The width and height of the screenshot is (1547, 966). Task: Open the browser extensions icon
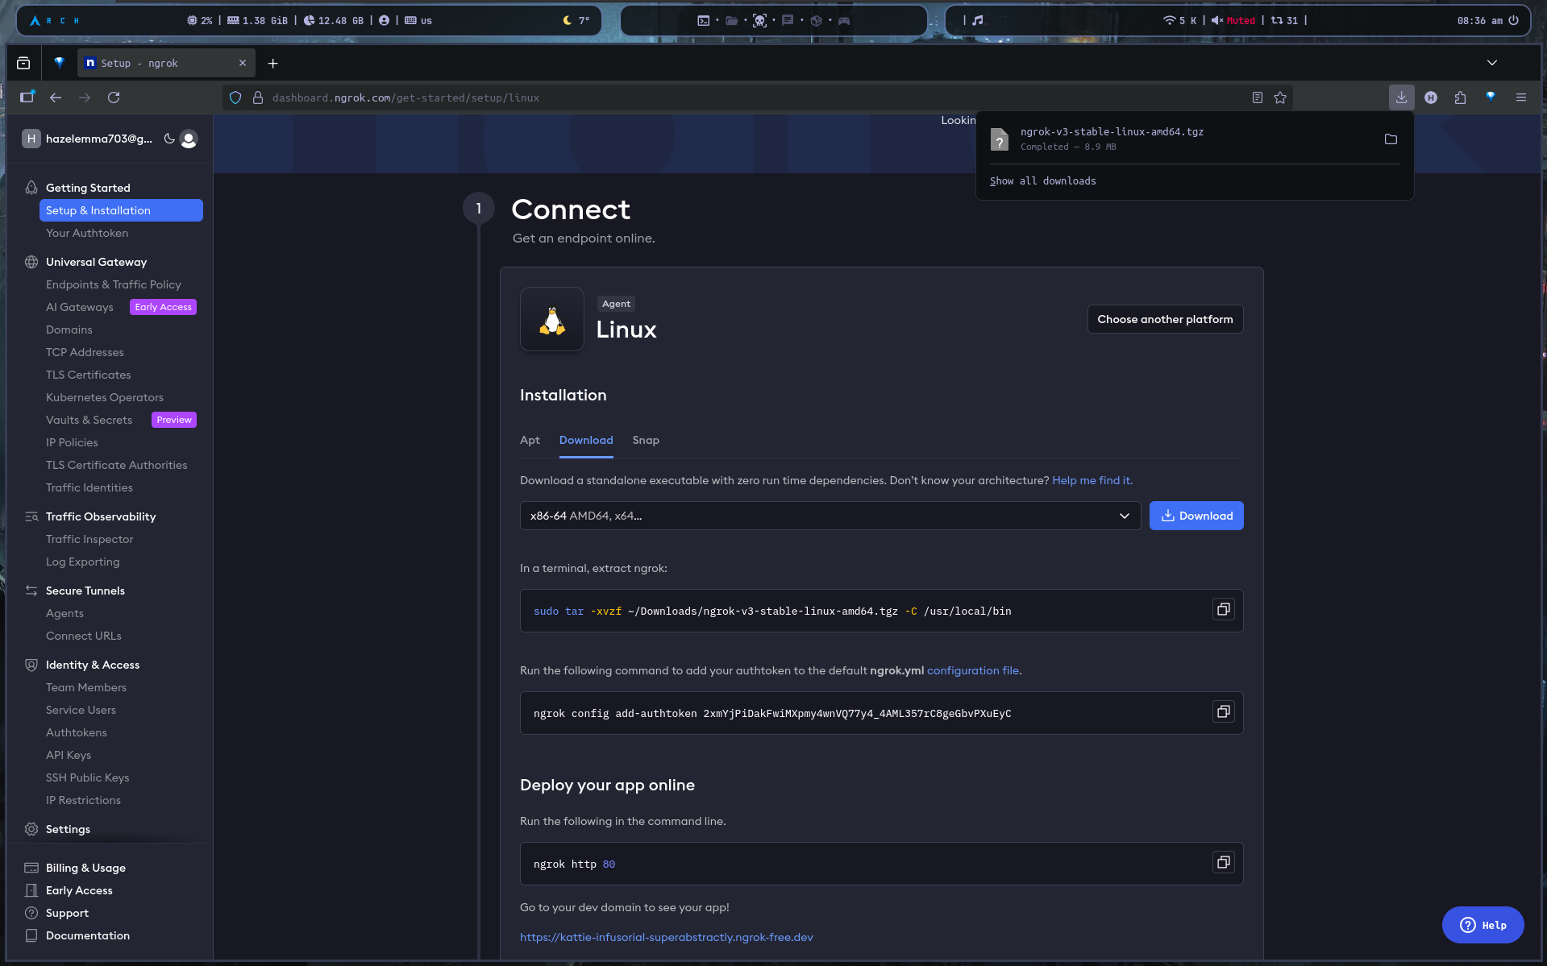[x=1460, y=97]
